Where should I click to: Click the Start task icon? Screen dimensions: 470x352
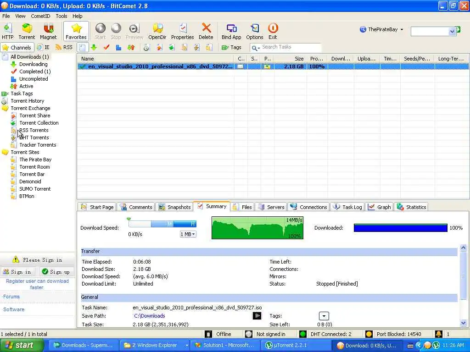click(x=100, y=31)
